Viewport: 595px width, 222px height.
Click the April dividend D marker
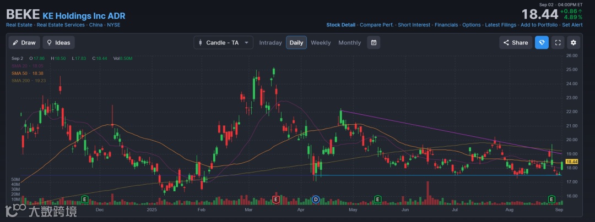pos(315,198)
